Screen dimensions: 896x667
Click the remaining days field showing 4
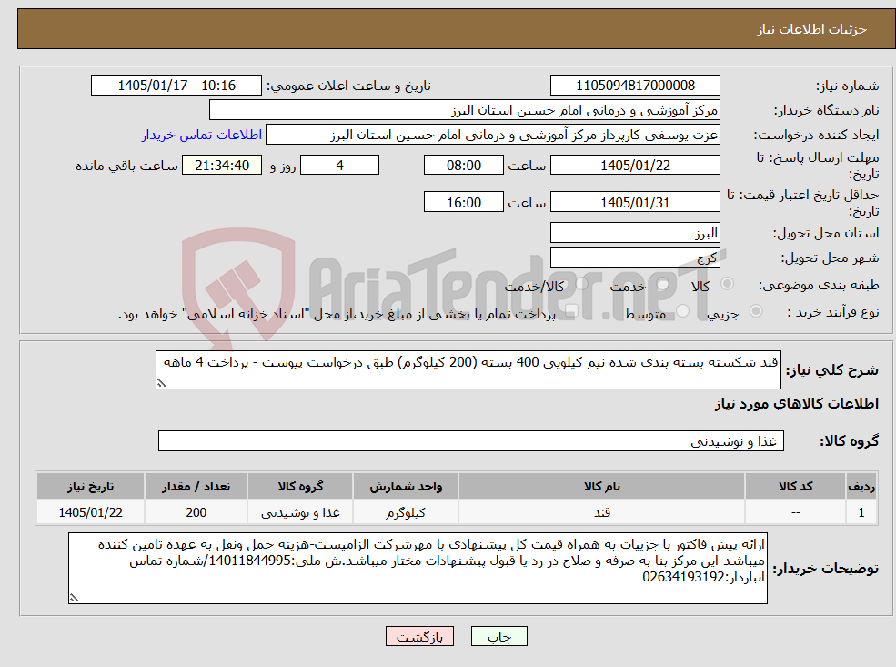[339, 166]
